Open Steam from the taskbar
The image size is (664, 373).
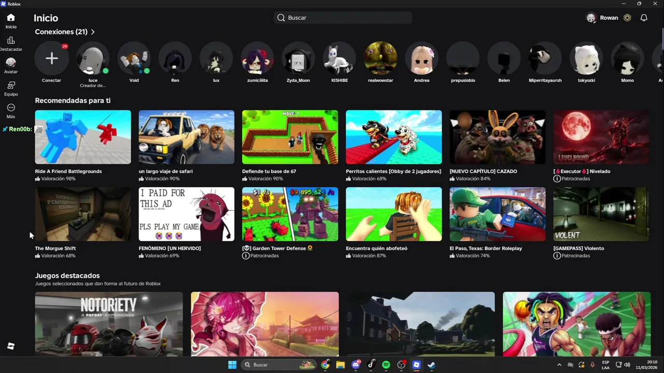431,365
